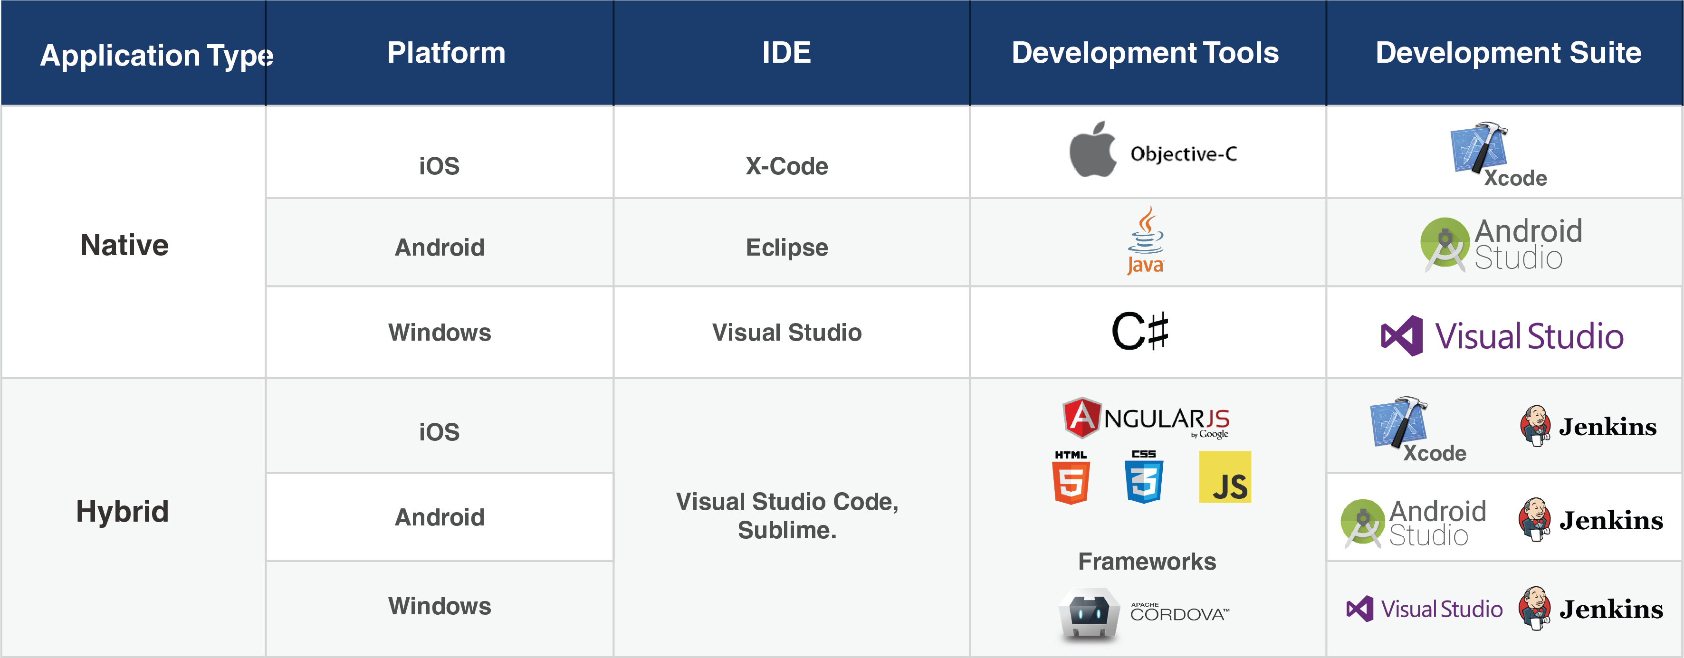
Task: Click the CSS3 badge icon
Action: (1144, 477)
